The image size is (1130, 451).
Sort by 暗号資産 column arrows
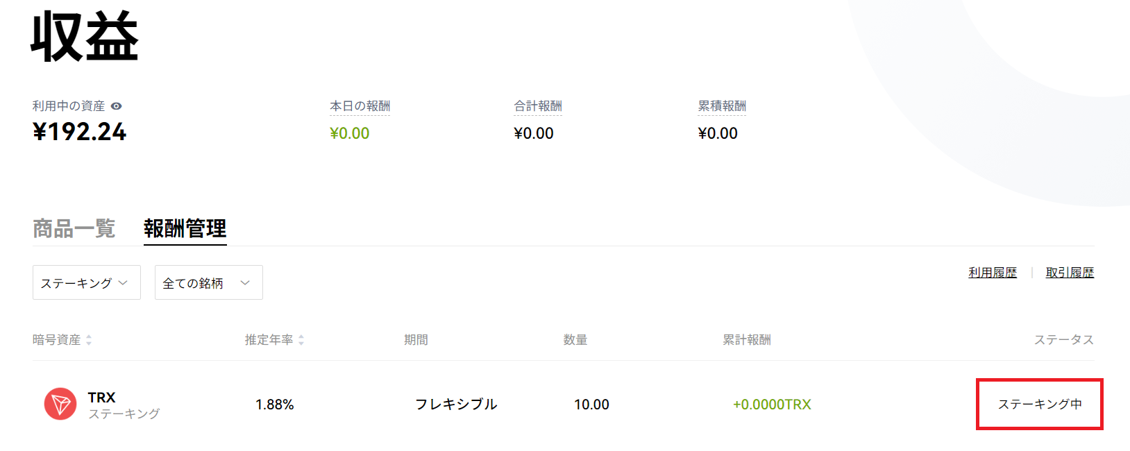click(89, 340)
